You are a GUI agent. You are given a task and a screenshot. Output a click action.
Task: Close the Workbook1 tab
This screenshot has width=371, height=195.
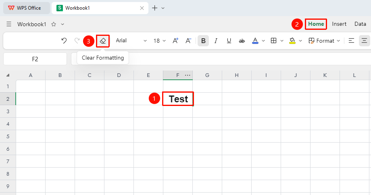coord(142,8)
